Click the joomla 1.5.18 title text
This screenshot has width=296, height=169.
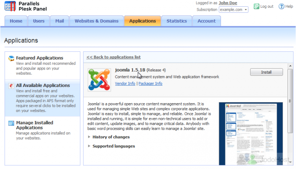[130, 70]
